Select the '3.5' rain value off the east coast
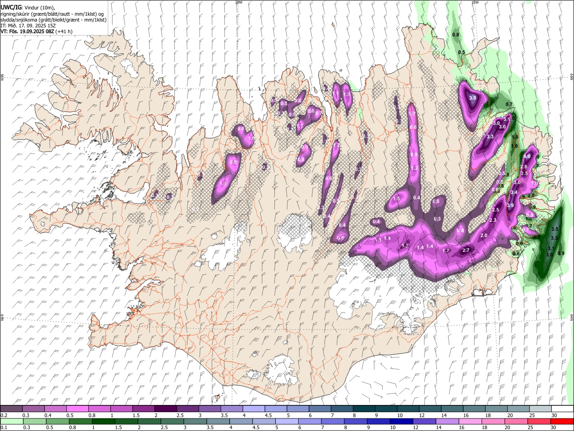The image size is (574, 431). (554, 229)
